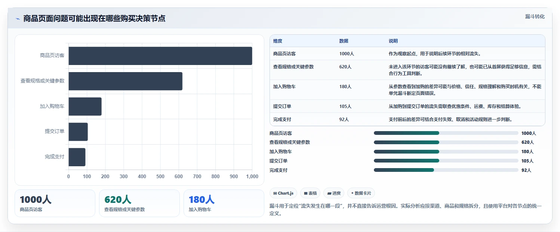Click the 完成支付 row label in the table

pos(282,120)
